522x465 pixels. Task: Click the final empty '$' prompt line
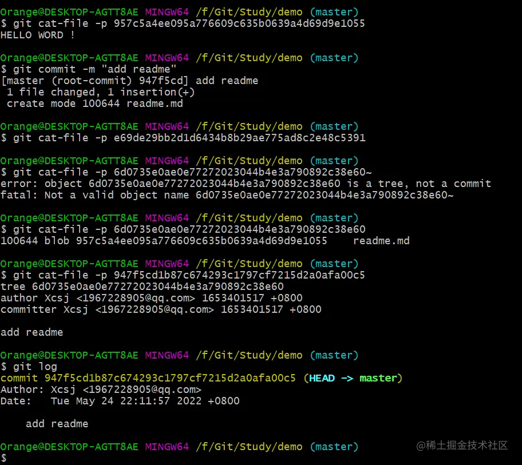tap(3, 458)
